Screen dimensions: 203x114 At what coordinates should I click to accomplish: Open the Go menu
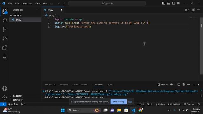coord(45,3)
